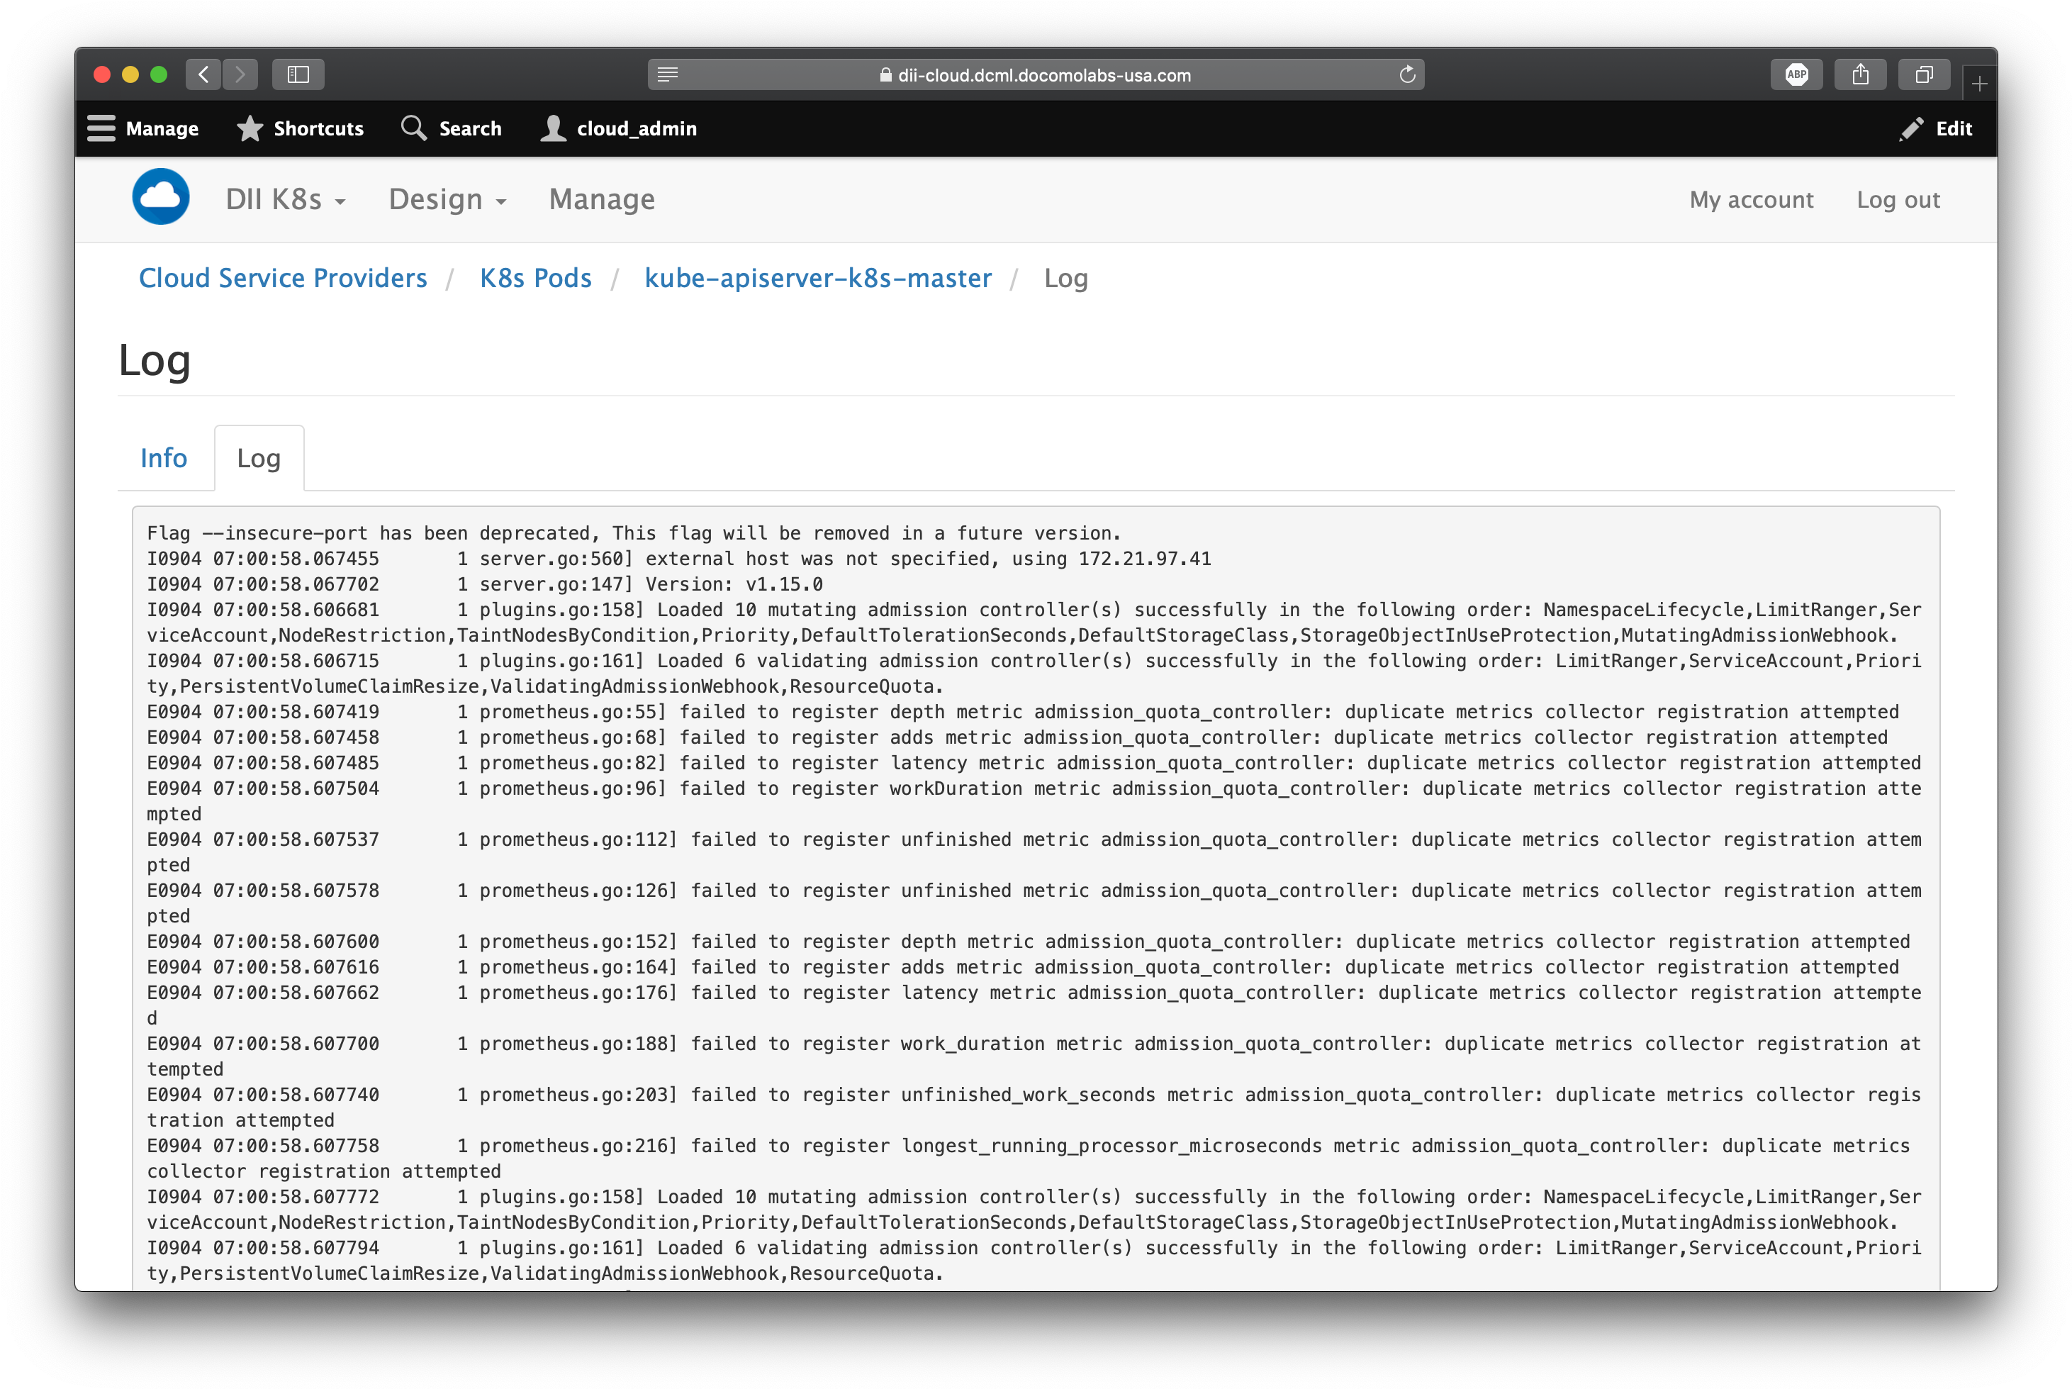
Task: Click the 'Log' breadcrumb text
Action: point(1065,278)
